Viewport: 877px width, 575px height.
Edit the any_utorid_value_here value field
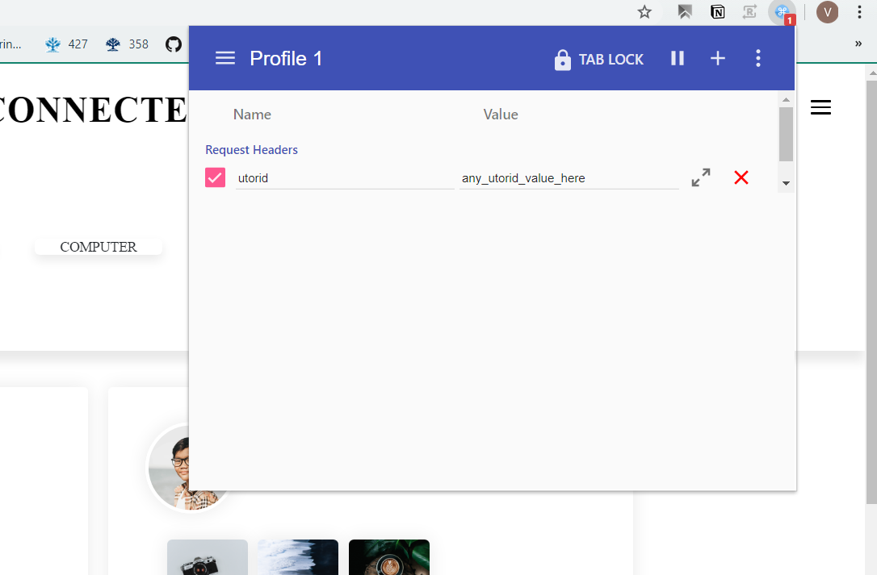coord(569,178)
